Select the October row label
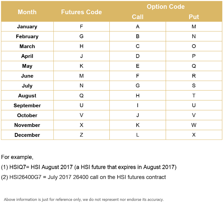 (27, 115)
